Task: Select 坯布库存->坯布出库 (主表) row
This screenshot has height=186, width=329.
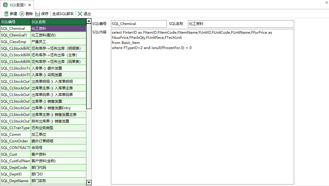Action: [x=59, y=55]
